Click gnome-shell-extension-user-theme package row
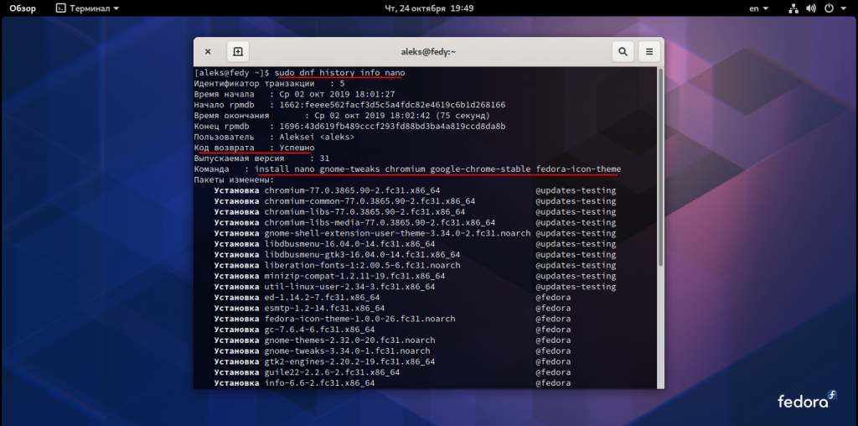This screenshot has width=858, height=426. [416, 233]
